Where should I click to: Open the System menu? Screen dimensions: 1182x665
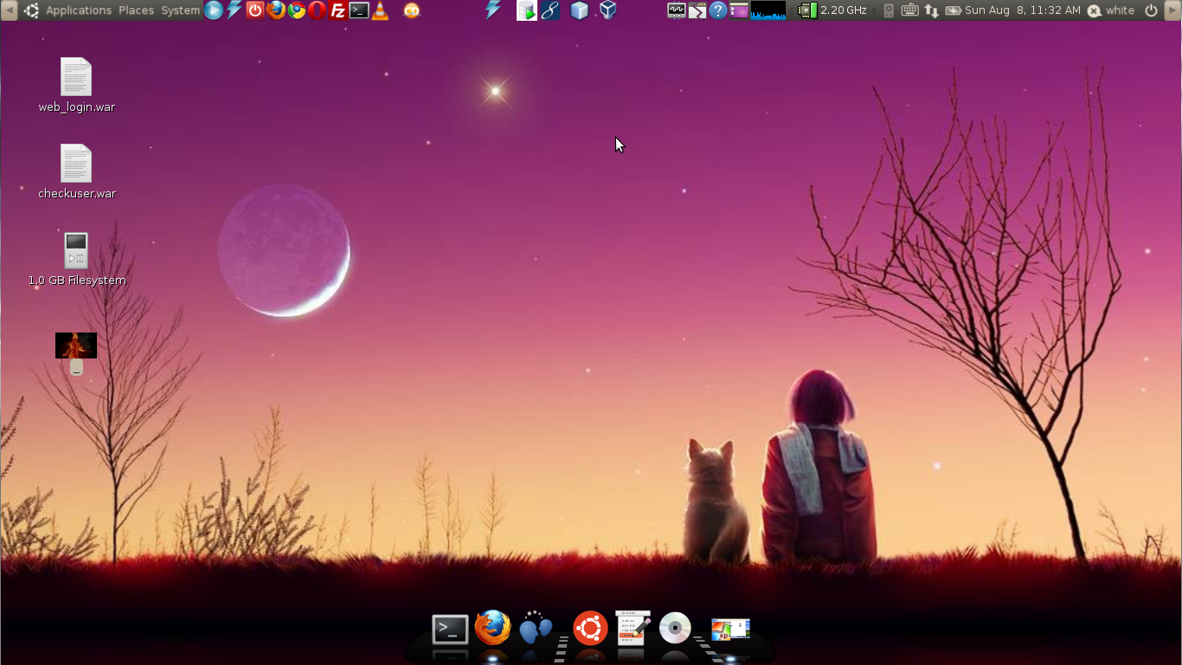(180, 10)
